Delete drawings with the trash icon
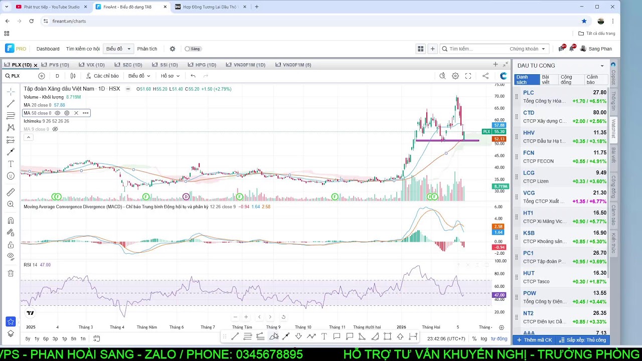 click(11, 273)
